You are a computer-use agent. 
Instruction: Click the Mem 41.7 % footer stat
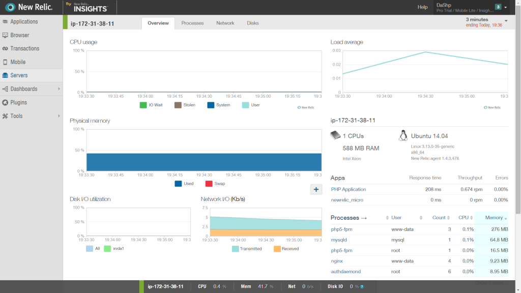(x=257, y=287)
